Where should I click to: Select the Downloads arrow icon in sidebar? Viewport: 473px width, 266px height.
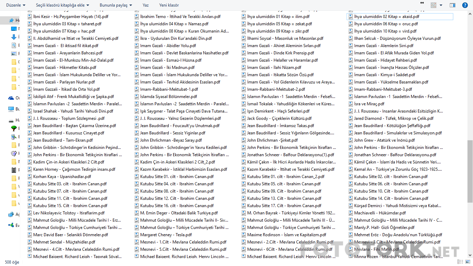pos(14,37)
